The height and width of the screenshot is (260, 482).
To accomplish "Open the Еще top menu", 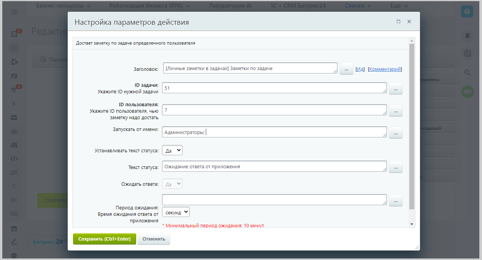I will tap(399, 6).
